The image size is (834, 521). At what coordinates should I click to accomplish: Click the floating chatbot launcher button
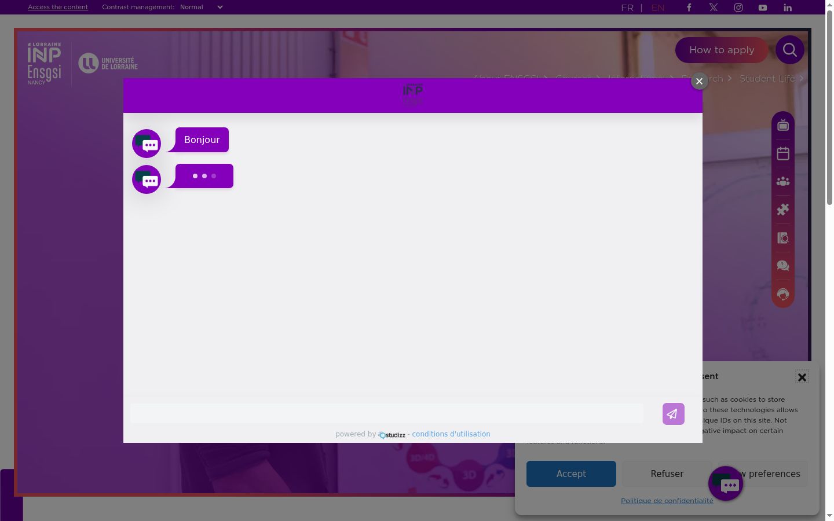(726, 483)
